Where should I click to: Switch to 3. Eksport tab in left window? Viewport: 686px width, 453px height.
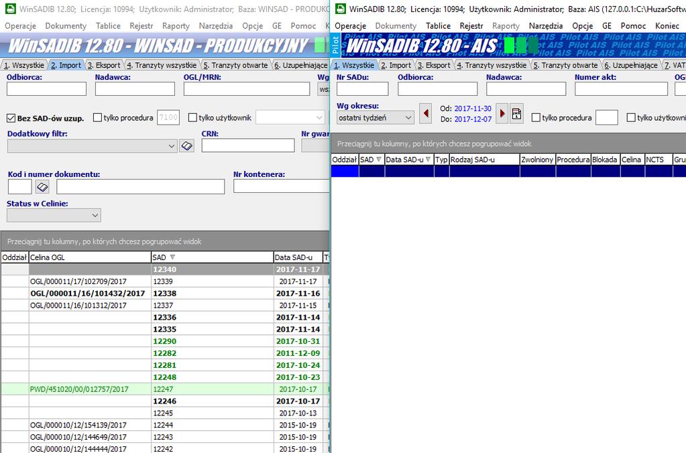click(104, 65)
